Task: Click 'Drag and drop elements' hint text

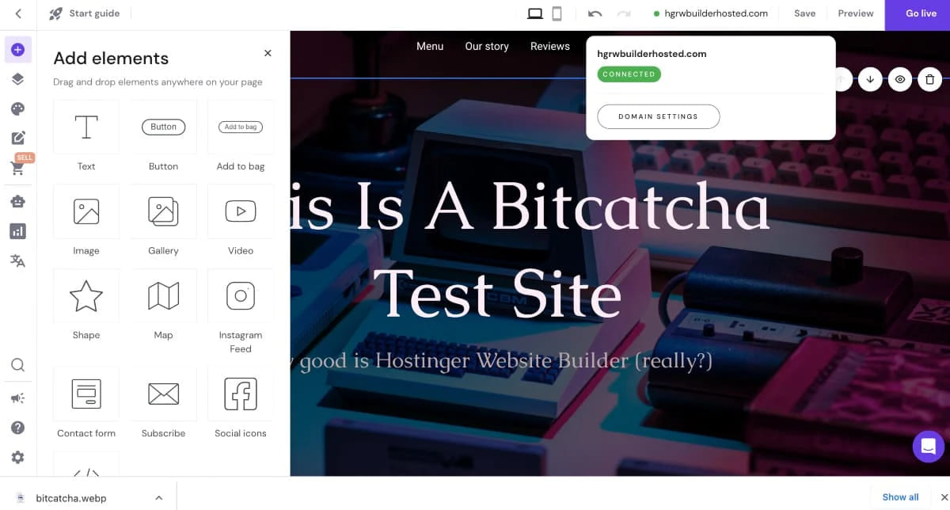Action: [x=158, y=82]
